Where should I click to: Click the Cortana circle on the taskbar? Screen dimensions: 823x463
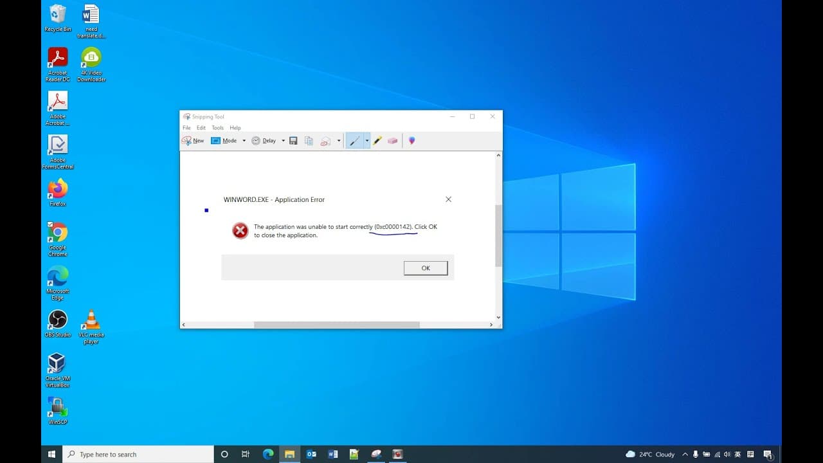click(224, 454)
